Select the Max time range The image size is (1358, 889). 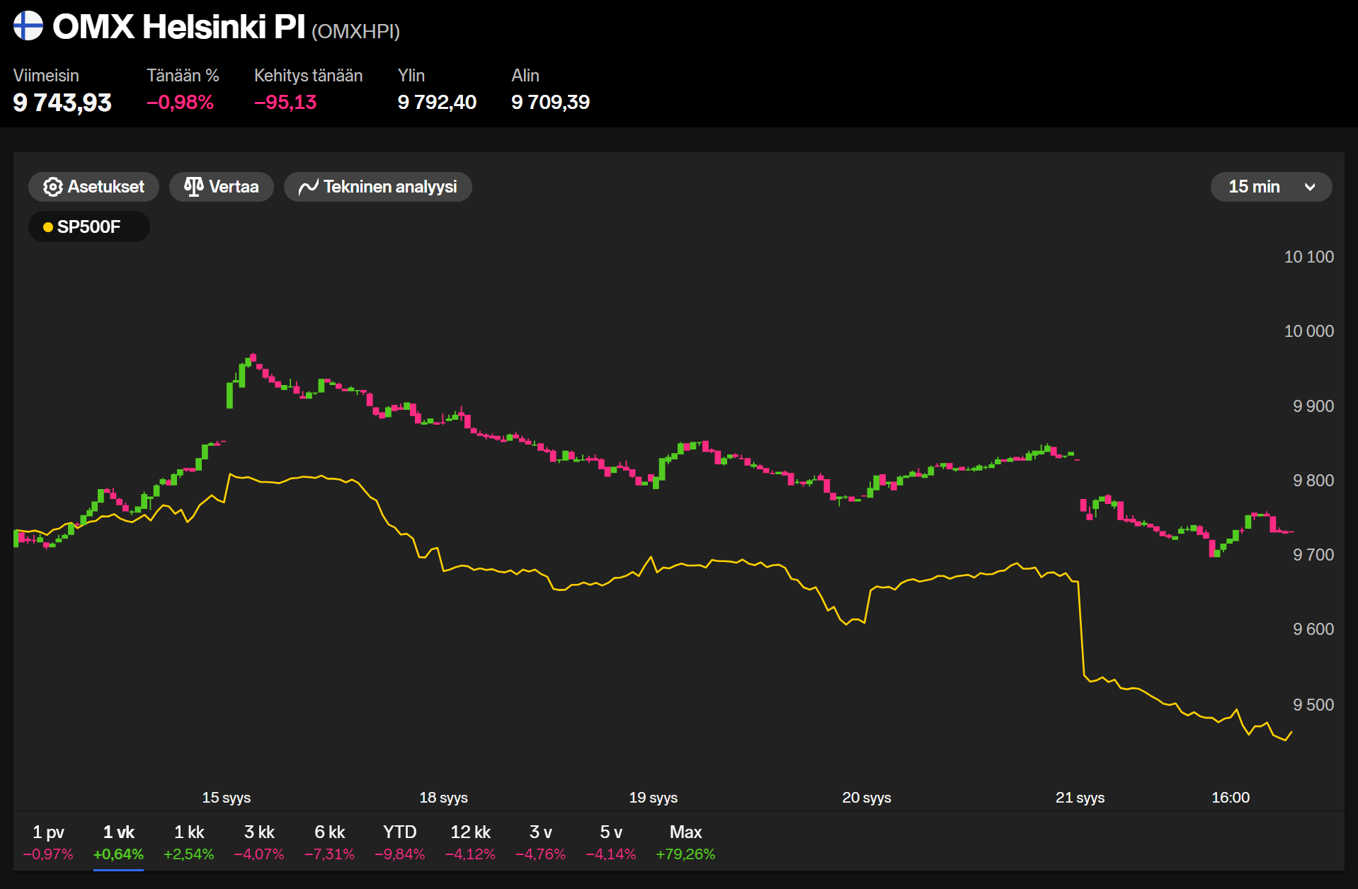685,842
